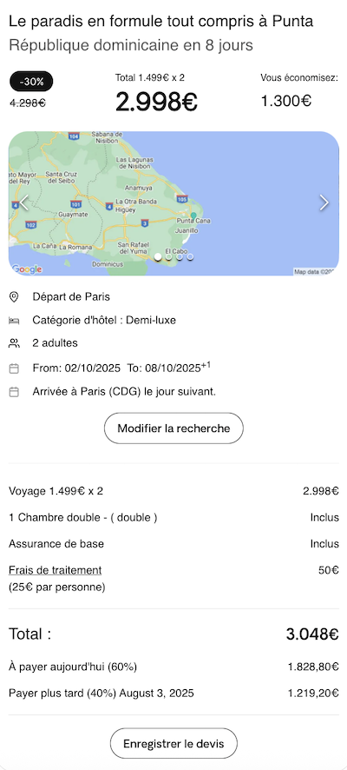
Task: Click the Map data attribution text
Action: [314, 271]
